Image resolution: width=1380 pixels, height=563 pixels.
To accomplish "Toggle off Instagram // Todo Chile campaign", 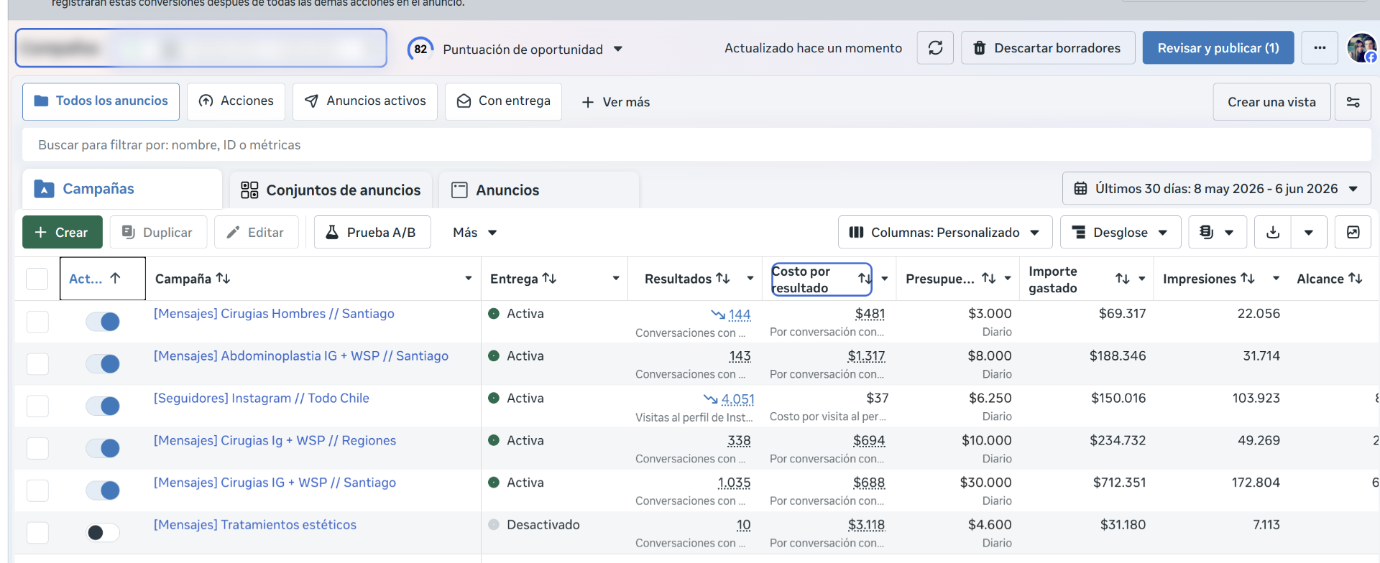I will 103,406.
